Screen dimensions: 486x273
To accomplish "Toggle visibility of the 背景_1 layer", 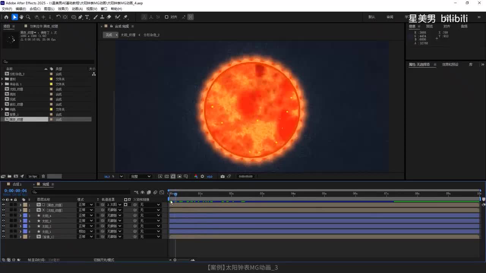I will click(3, 237).
